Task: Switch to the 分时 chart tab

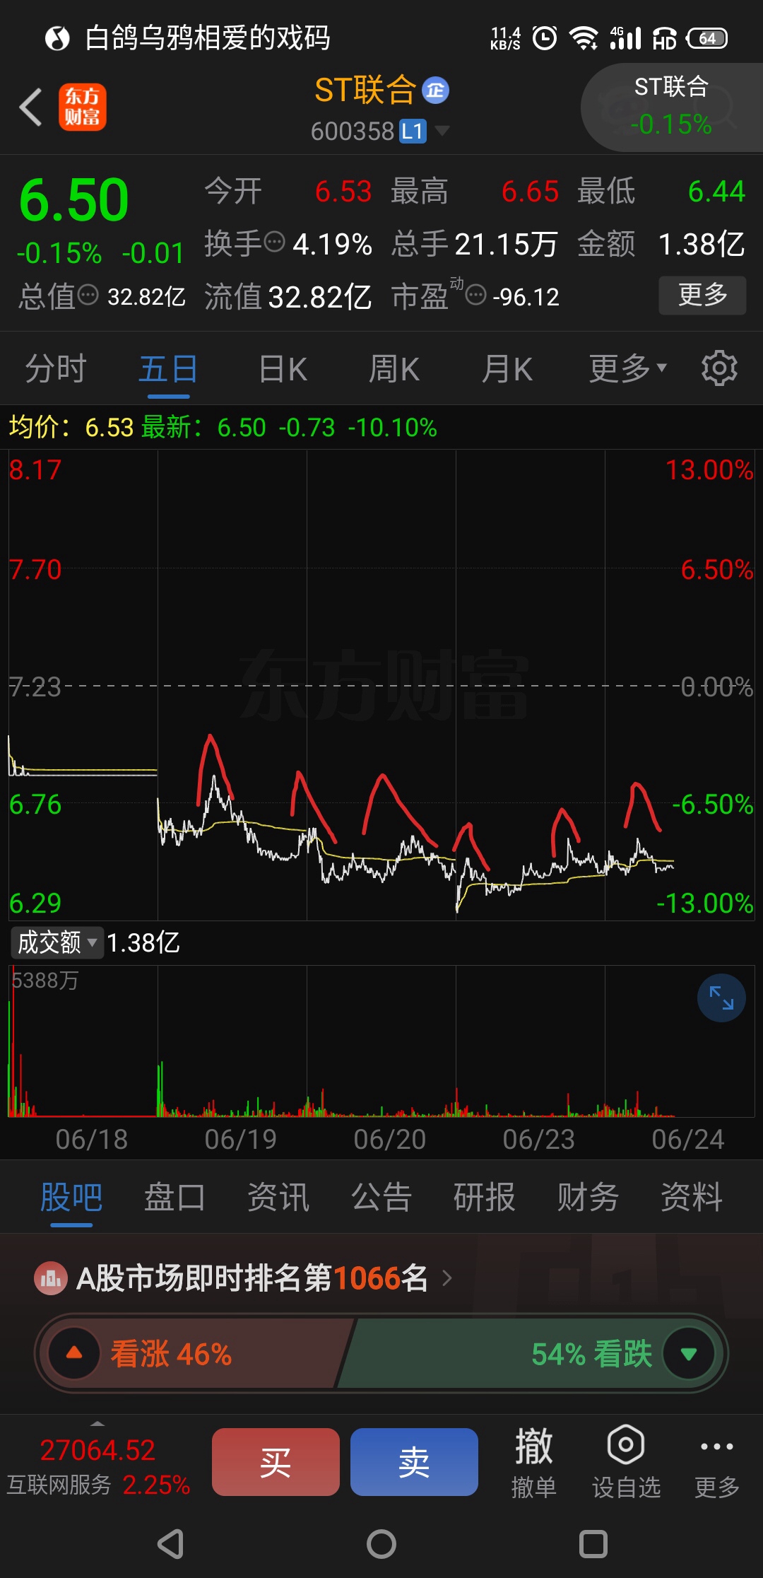Action: [56, 369]
